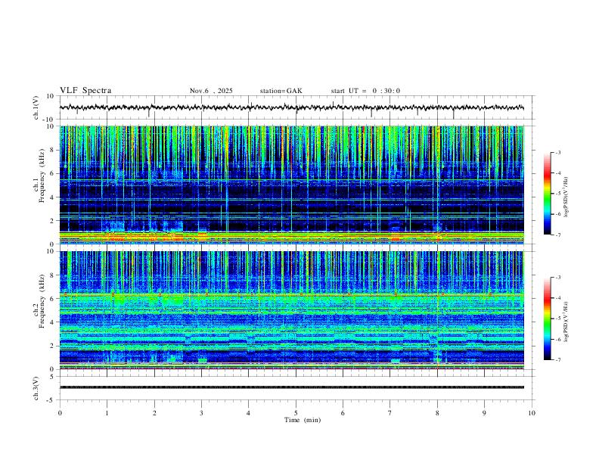Click tick label "10" on Time axis
Screen dimensions: 599x463
(532, 413)
